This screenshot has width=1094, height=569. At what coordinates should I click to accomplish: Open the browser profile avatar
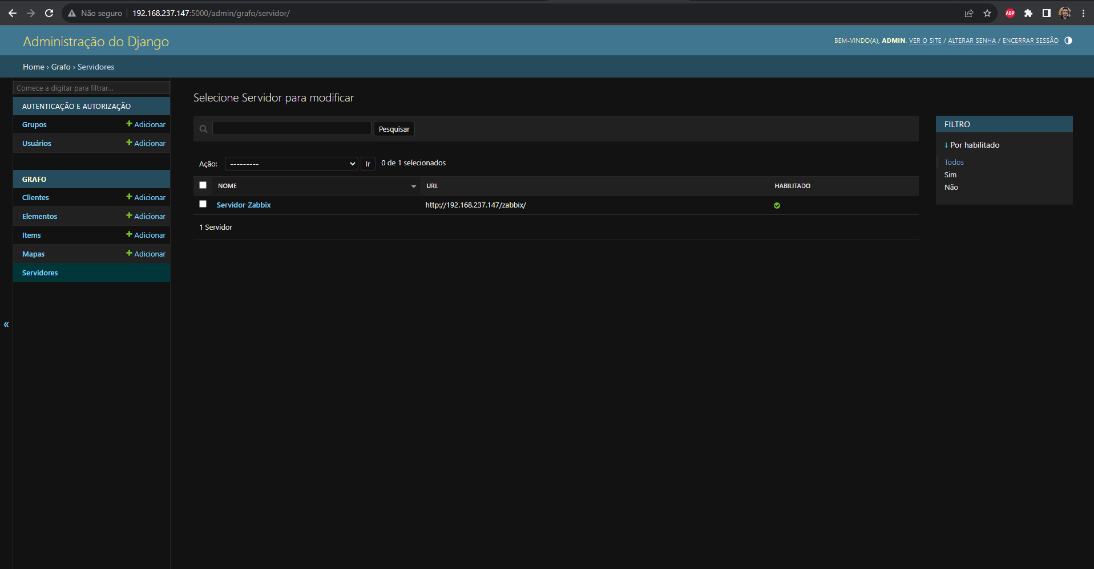pyautogui.click(x=1065, y=13)
